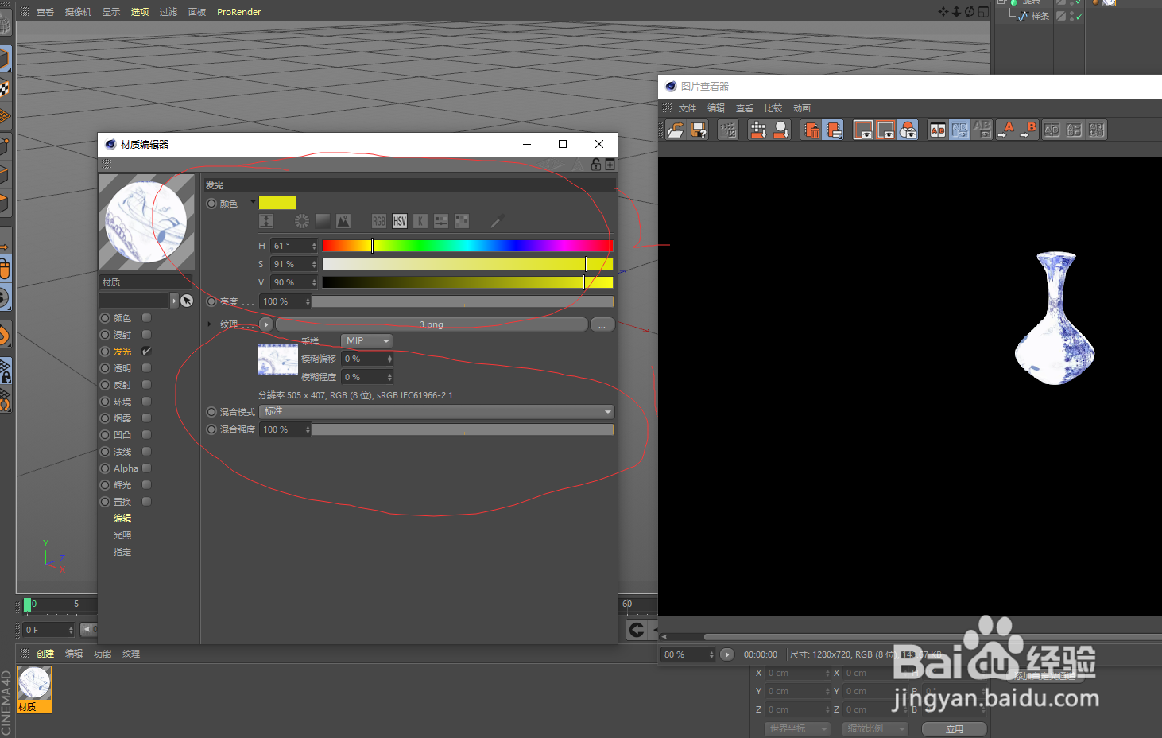Click the delete history icon in picture viewer
Image resolution: width=1162 pixels, height=738 pixels.
click(810, 129)
